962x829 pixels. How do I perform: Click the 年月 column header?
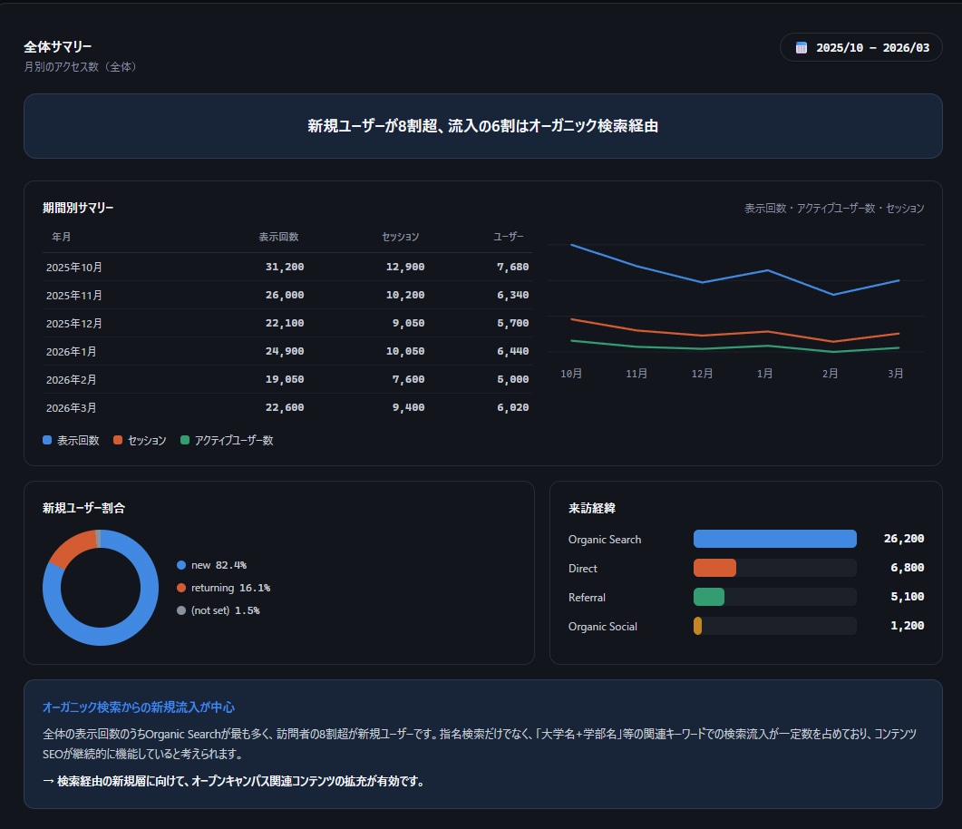coord(62,237)
